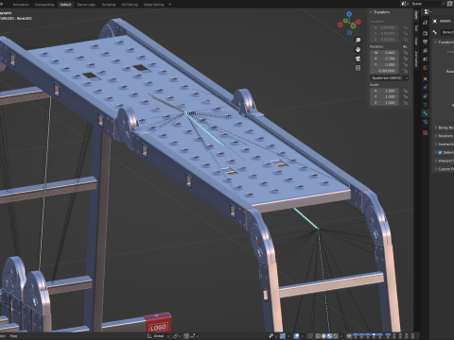454x340 pixels.
Task: Add a new workspace with the plus button
Action: point(169,5)
